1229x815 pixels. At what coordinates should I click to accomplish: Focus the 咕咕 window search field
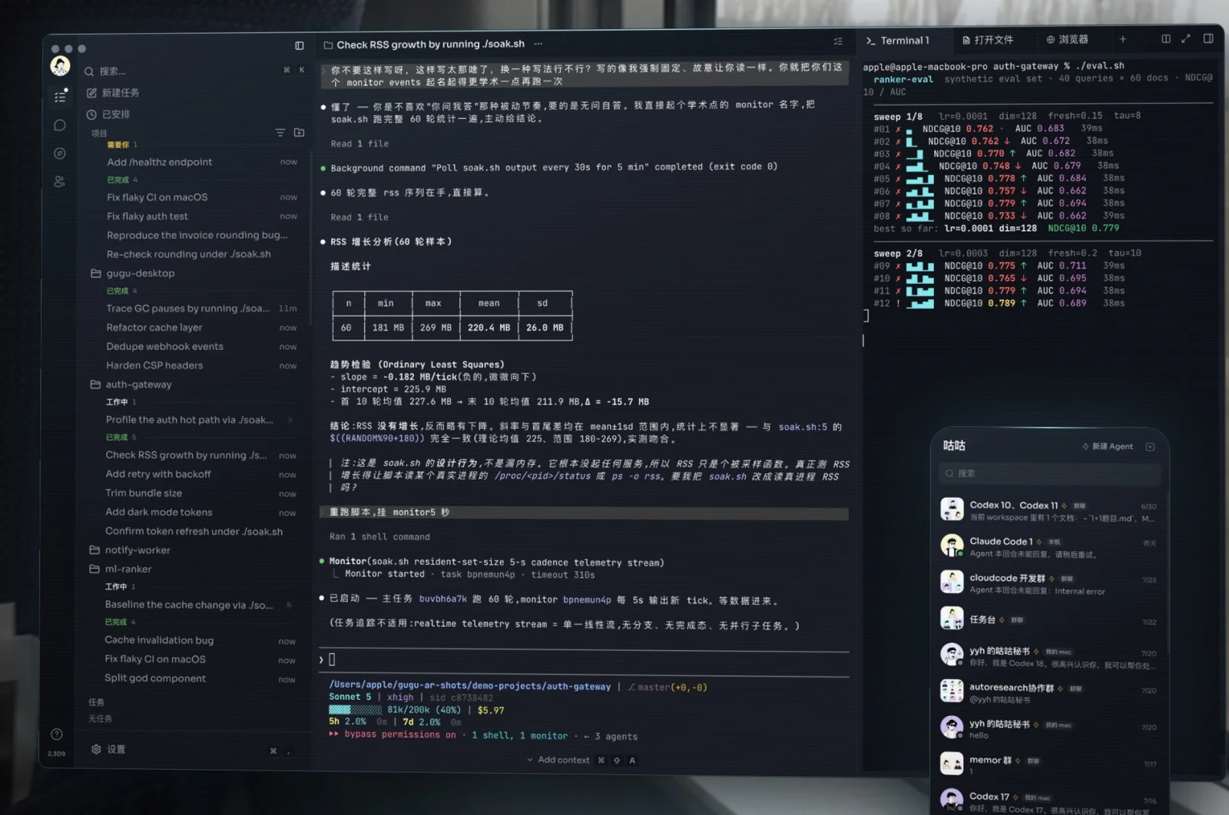(x=1049, y=473)
